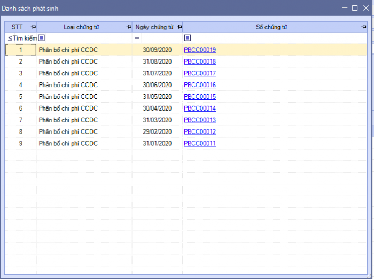Click equals filter operator under Ngày chứng từ
This screenshot has width=374, height=279.
pyautogui.click(x=137, y=38)
